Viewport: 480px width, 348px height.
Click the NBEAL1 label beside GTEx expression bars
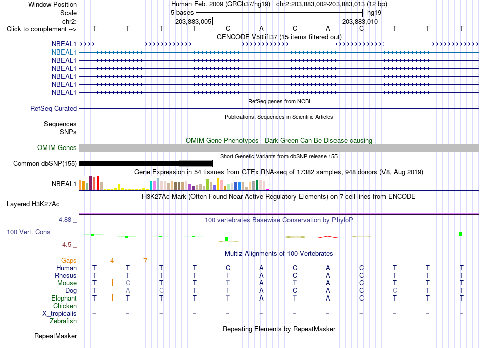(64, 184)
